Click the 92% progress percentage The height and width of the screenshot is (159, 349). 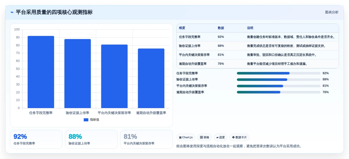click(326, 73)
